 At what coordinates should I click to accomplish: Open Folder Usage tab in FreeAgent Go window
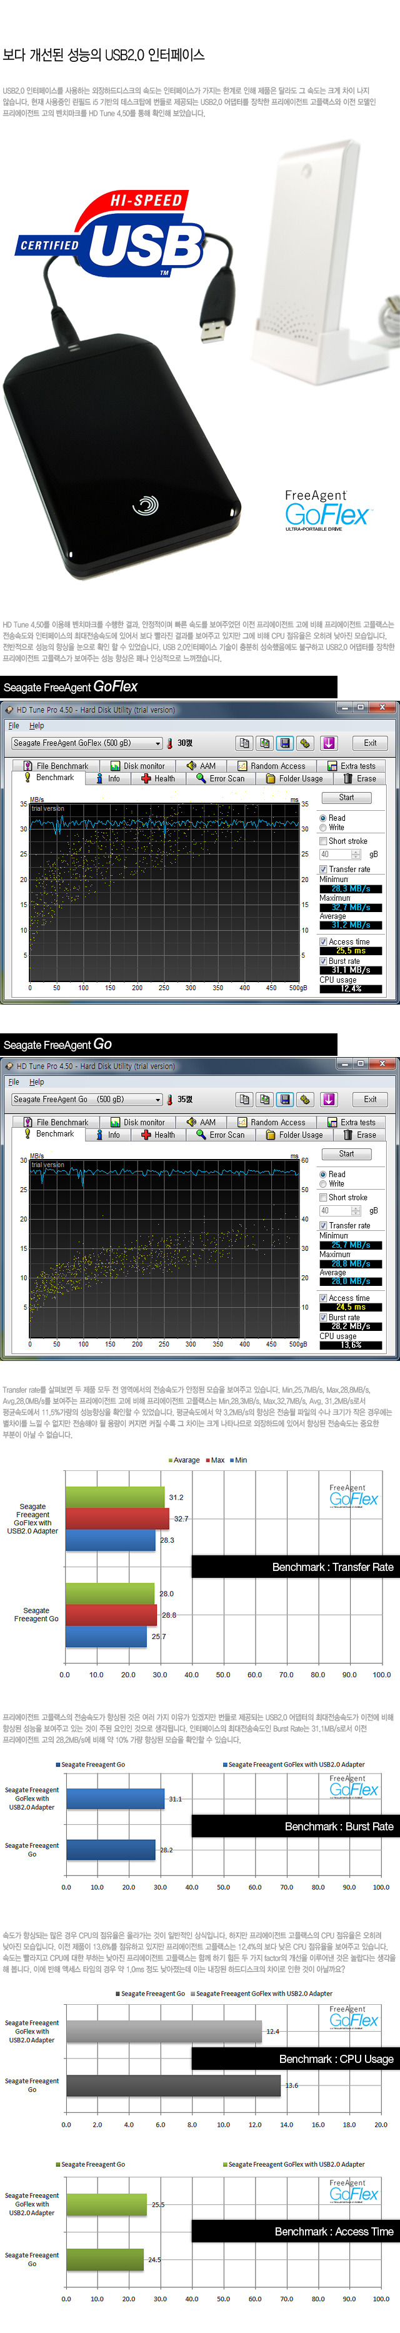tap(294, 1134)
